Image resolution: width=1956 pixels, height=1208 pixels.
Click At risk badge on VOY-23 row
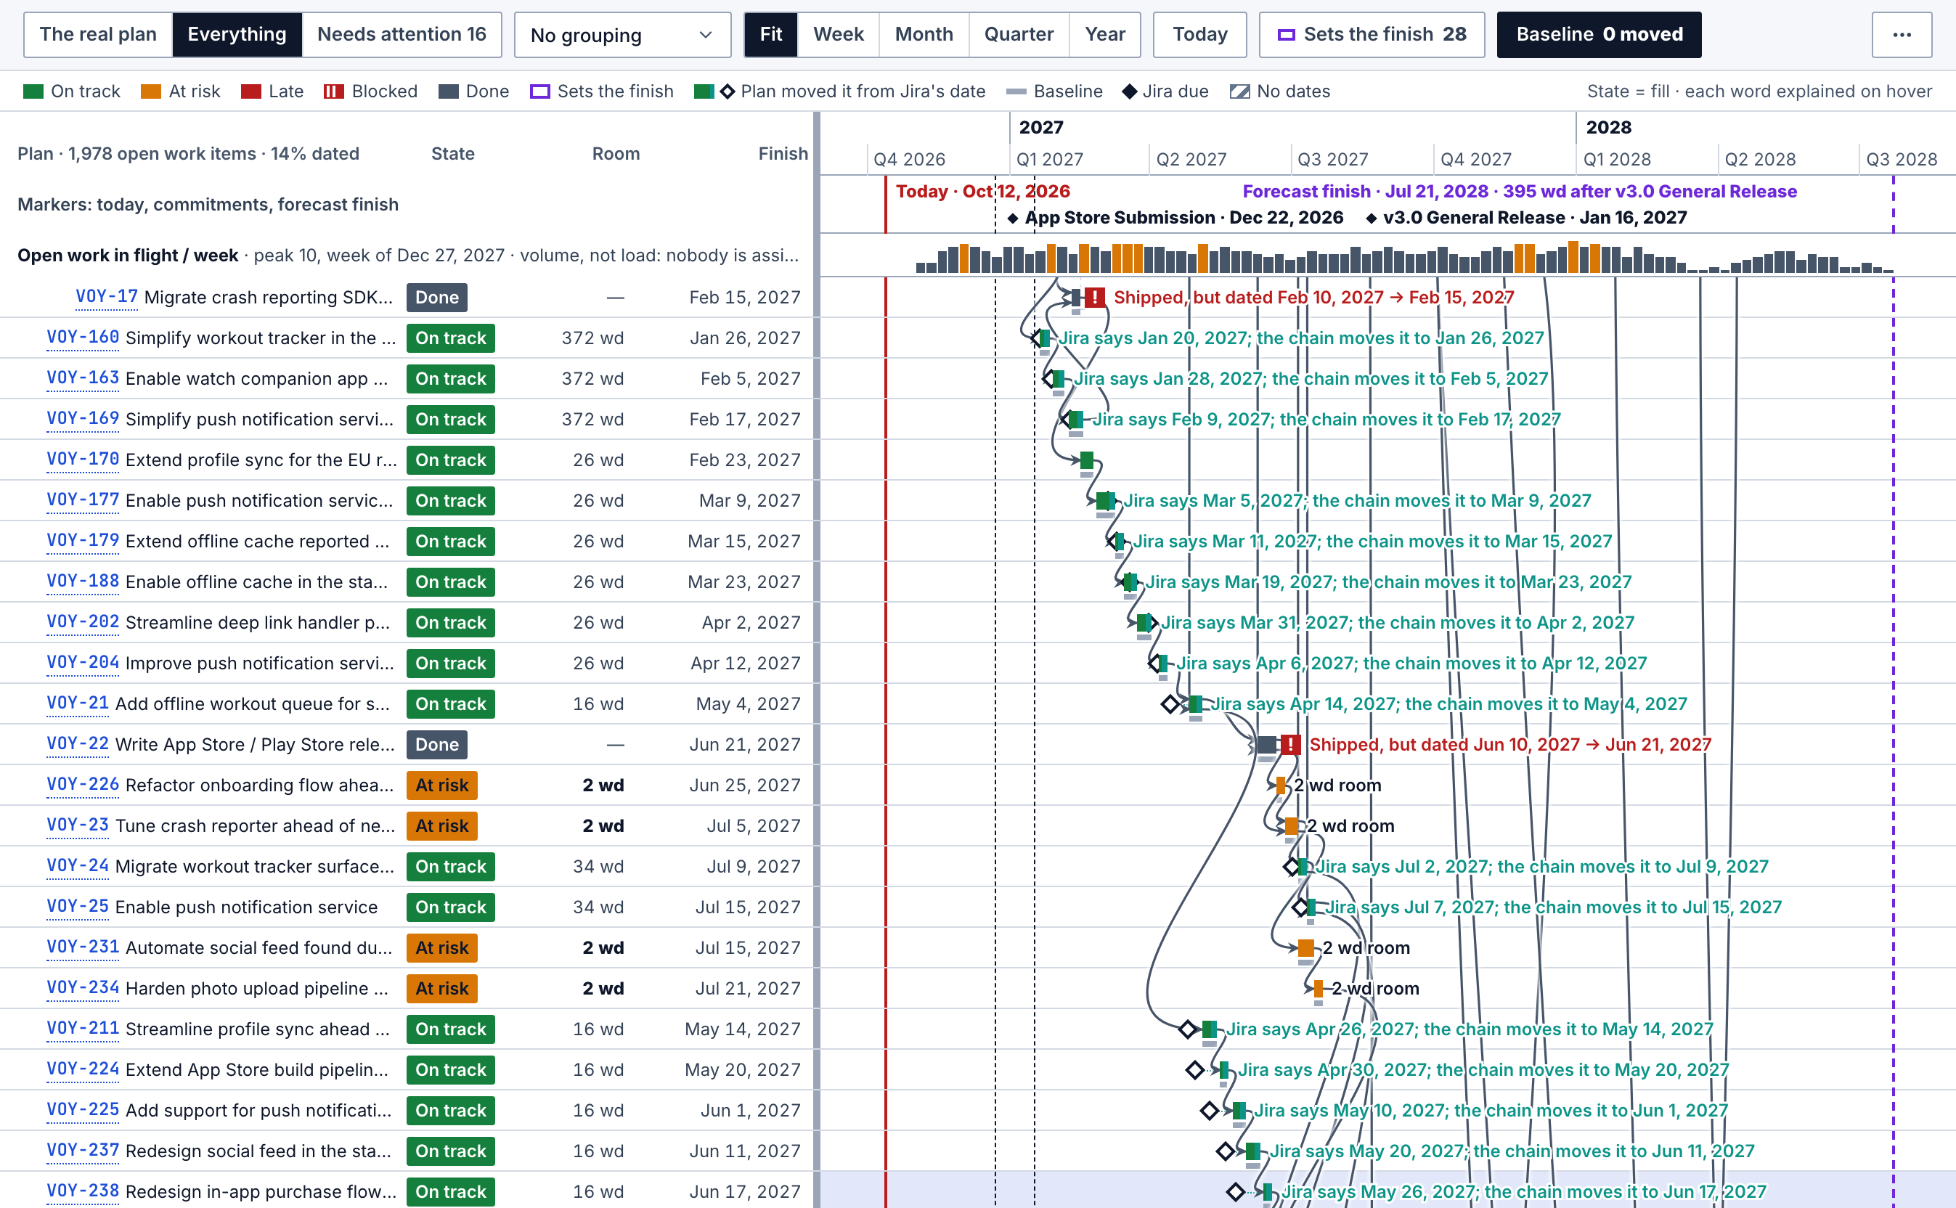(442, 825)
